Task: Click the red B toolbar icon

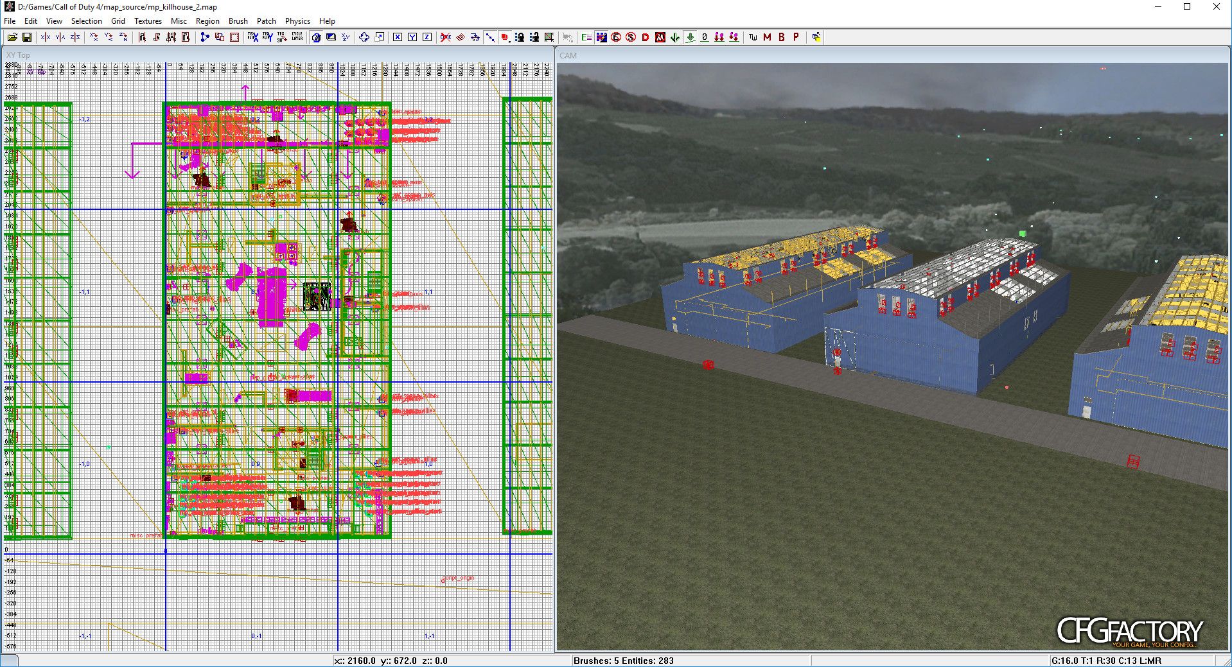Action: tap(782, 37)
